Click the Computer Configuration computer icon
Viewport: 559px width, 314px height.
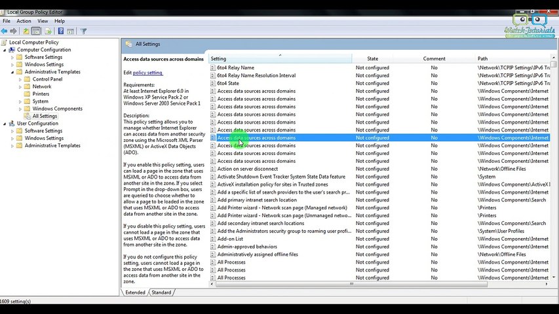coord(12,50)
